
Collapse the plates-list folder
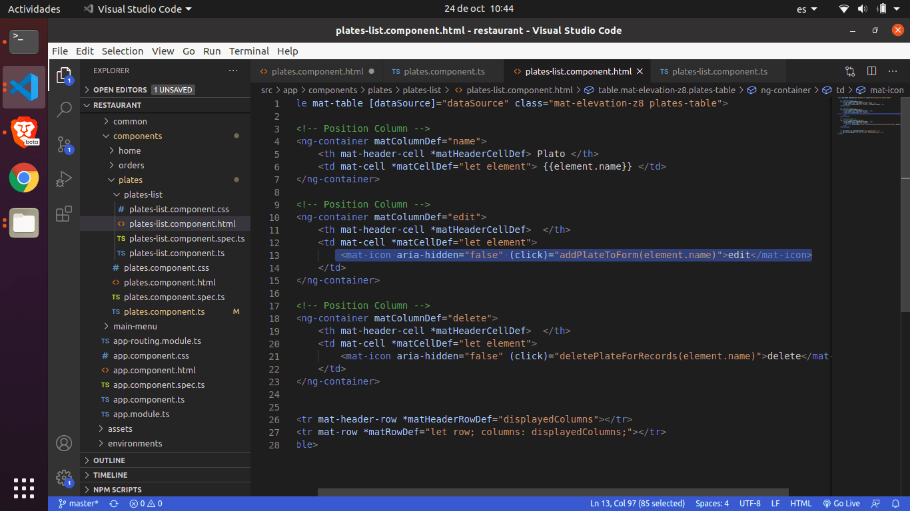(143, 194)
